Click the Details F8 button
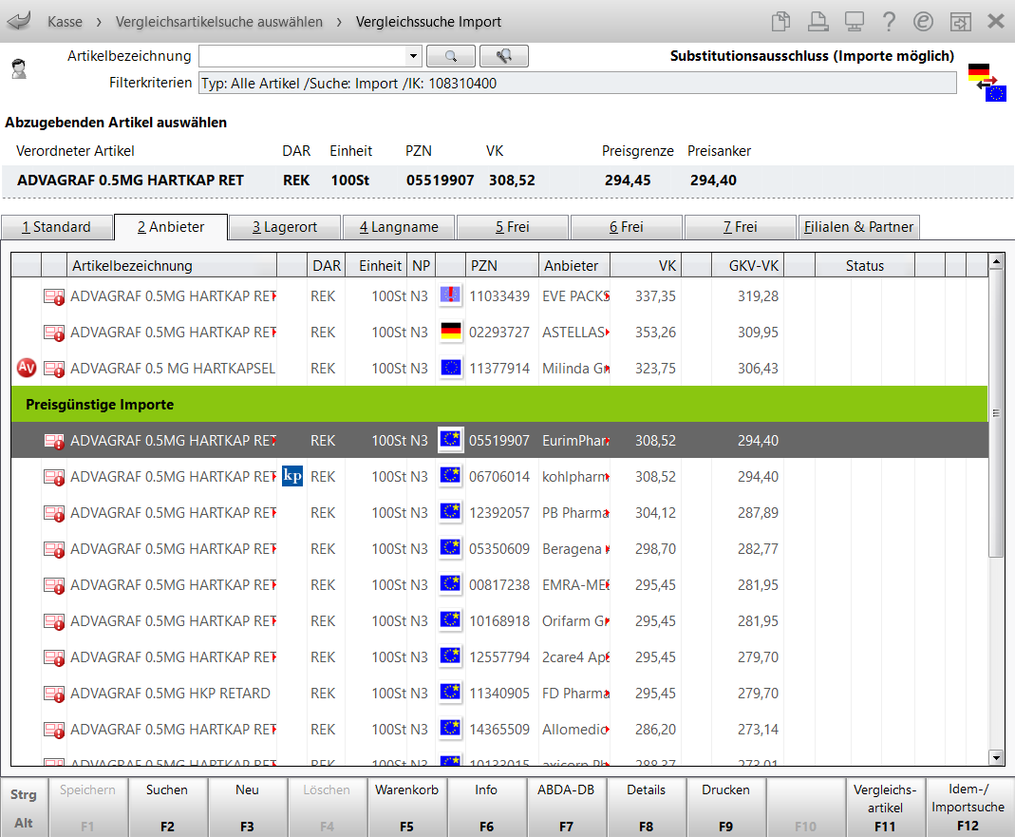Screen dimensions: 1015x837 (x=646, y=808)
